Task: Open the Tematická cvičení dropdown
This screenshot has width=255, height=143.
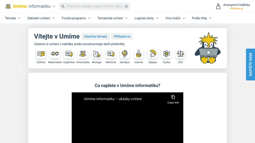Action: pyautogui.click(x=112, y=18)
